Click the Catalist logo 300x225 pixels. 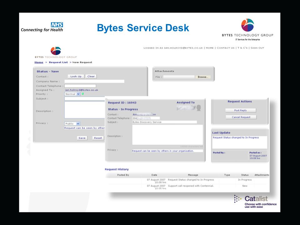click(255, 202)
